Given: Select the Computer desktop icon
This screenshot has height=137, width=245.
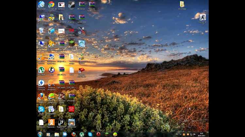Looking at the screenshot, I should (x=41, y=44).
